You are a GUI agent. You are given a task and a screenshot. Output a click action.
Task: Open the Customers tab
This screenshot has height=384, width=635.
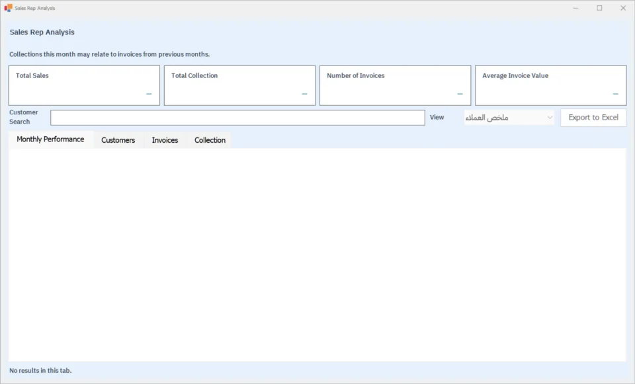click(118, 140)
